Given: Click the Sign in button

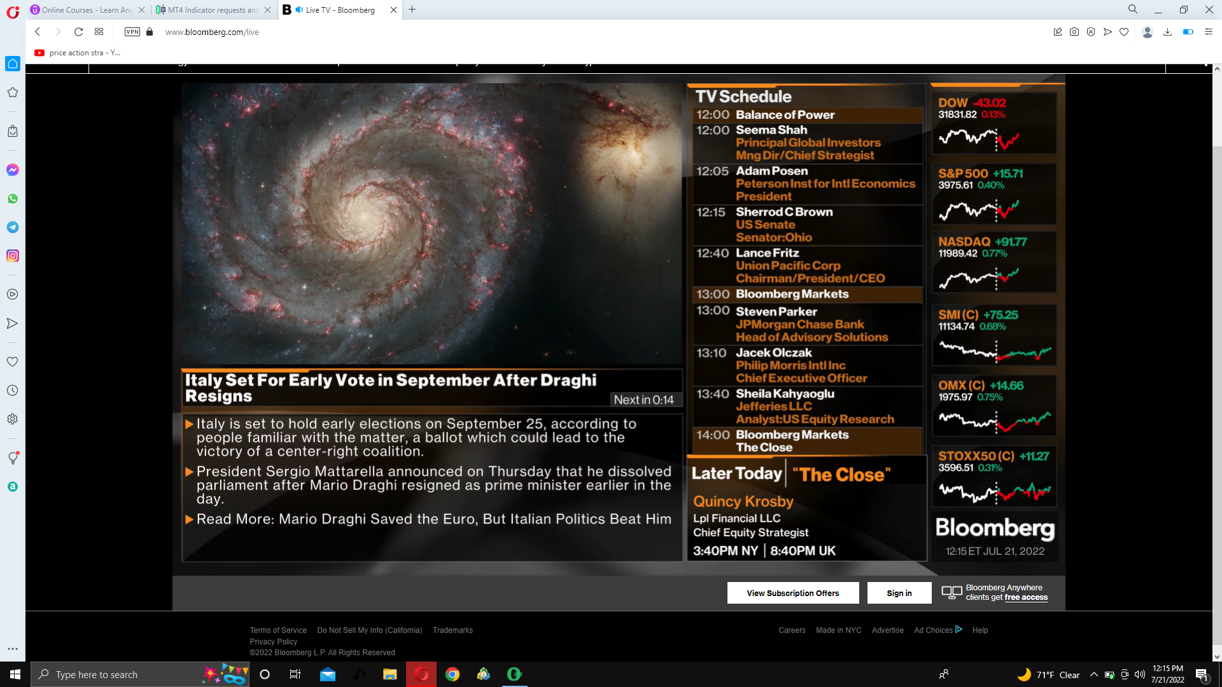Looking at the screenshot, I should tap(899, 593).
